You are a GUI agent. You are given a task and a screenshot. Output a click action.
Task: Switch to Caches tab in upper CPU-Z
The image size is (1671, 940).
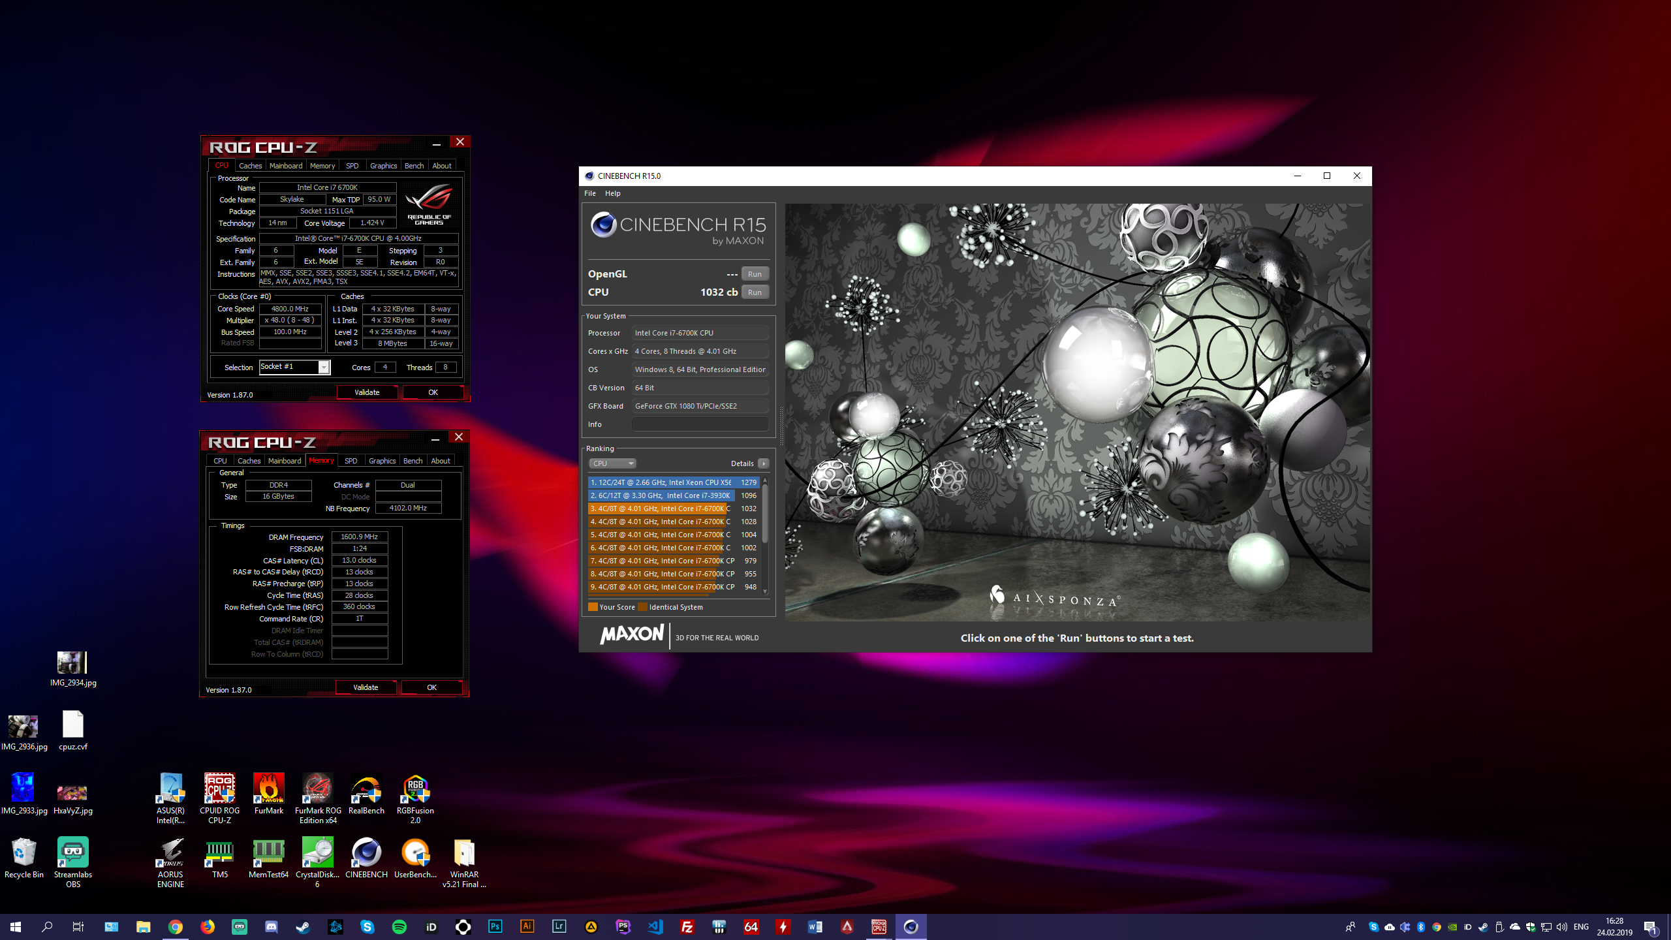point(250,166)
